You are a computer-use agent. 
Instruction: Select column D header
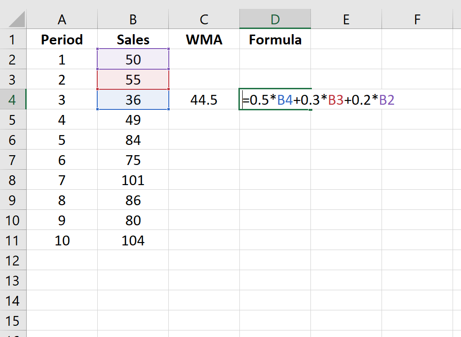pyautogui.click(x=275, y=19)
